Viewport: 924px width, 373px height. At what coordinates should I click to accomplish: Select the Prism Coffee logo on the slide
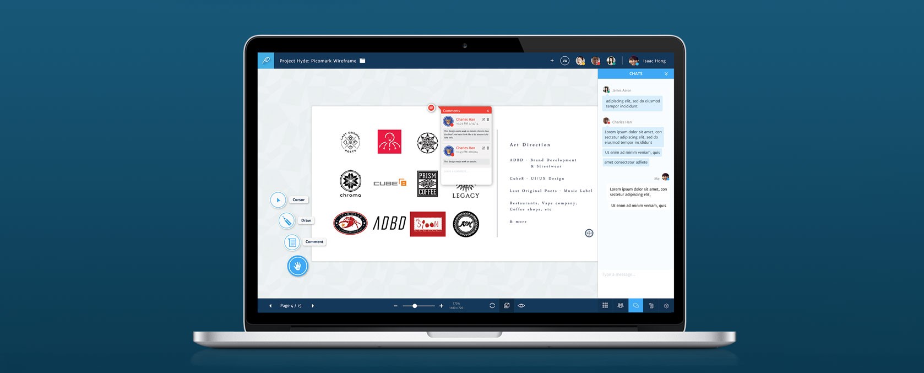pyautogui.click(x=427, y=183)
